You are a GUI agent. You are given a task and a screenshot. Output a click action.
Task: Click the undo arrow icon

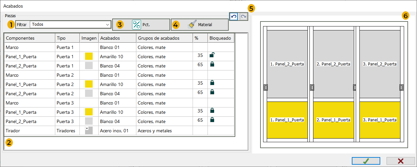point(234,16)
